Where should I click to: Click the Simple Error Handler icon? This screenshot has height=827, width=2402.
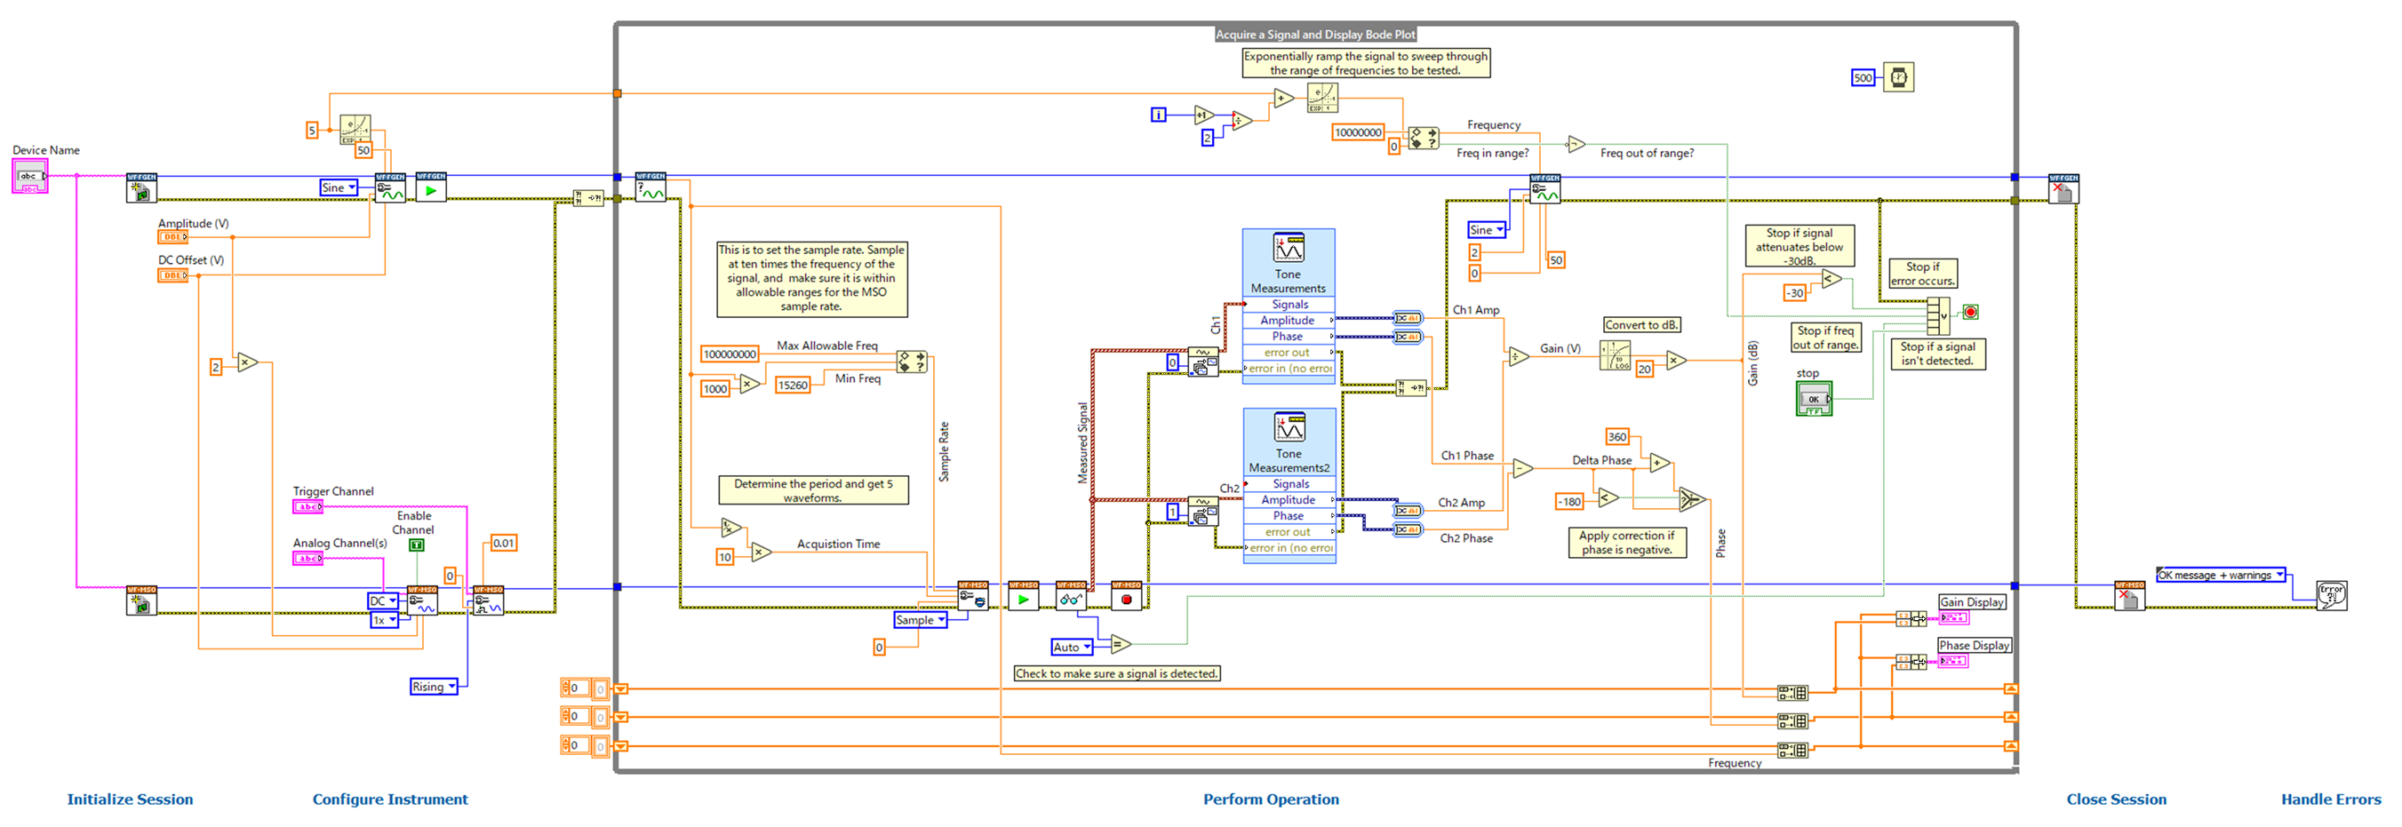(x=2331, y=595)
